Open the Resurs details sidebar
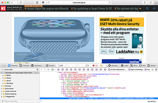158x103 pixels. (152, 66)
